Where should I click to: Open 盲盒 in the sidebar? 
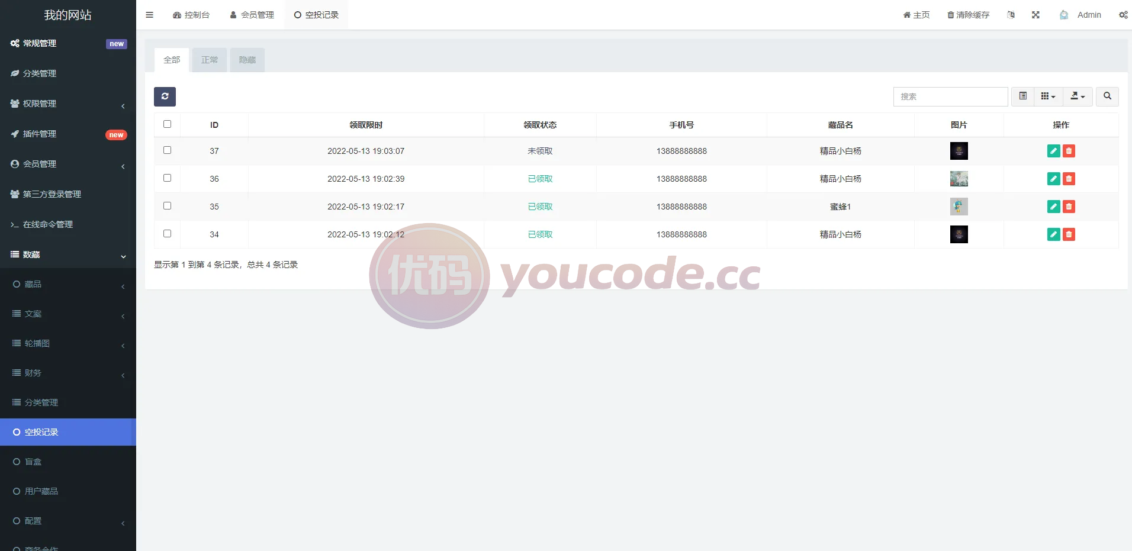tap(68, 462)
